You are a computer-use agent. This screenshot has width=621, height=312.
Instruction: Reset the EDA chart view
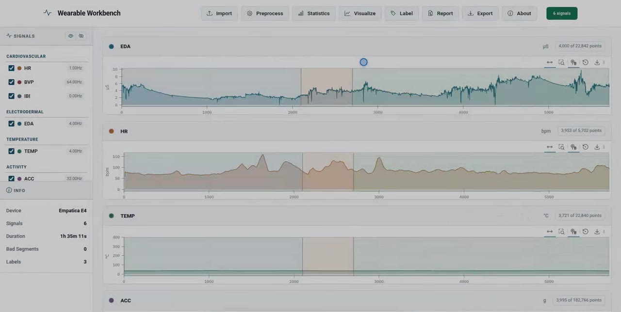pos(585,62)
